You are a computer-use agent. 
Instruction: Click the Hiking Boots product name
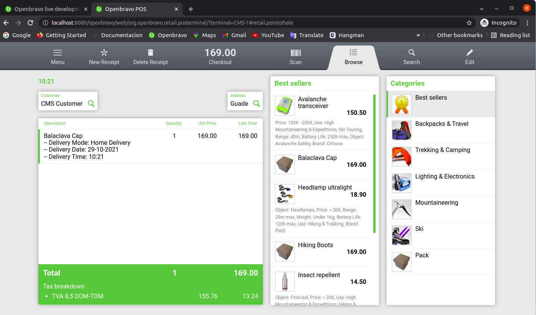click(316, 245)
